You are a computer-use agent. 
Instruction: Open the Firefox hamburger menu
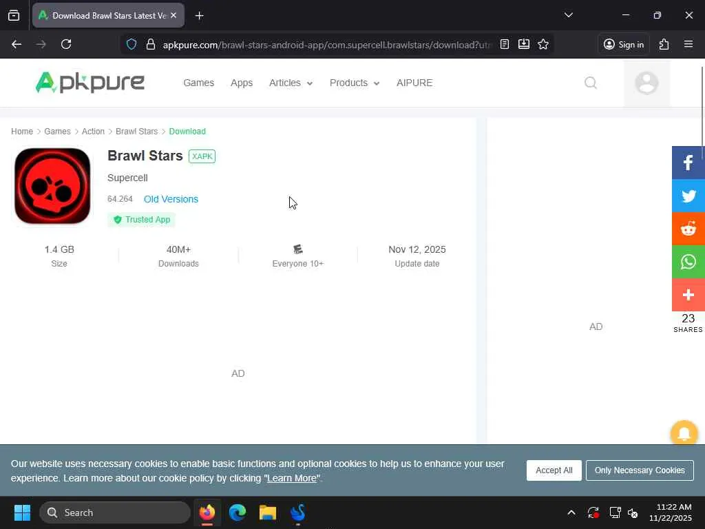(688, 45)
